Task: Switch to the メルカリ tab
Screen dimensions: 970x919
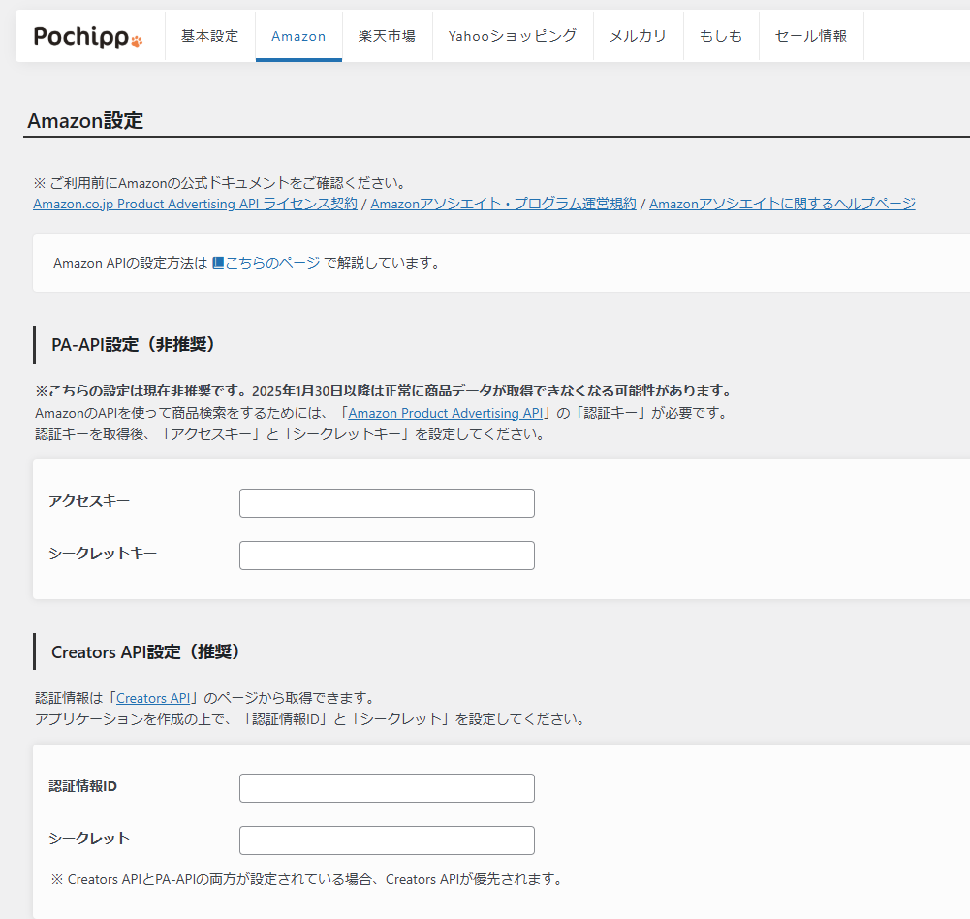Action: coord(638,36)
